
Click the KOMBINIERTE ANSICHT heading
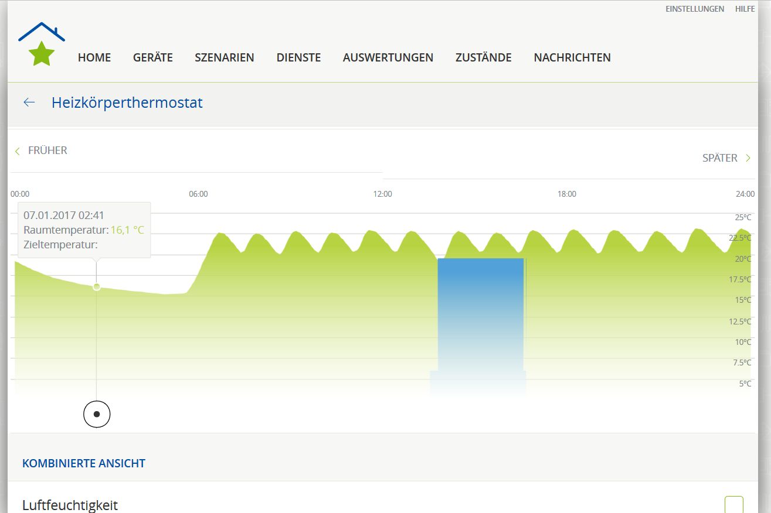point(84,463)
